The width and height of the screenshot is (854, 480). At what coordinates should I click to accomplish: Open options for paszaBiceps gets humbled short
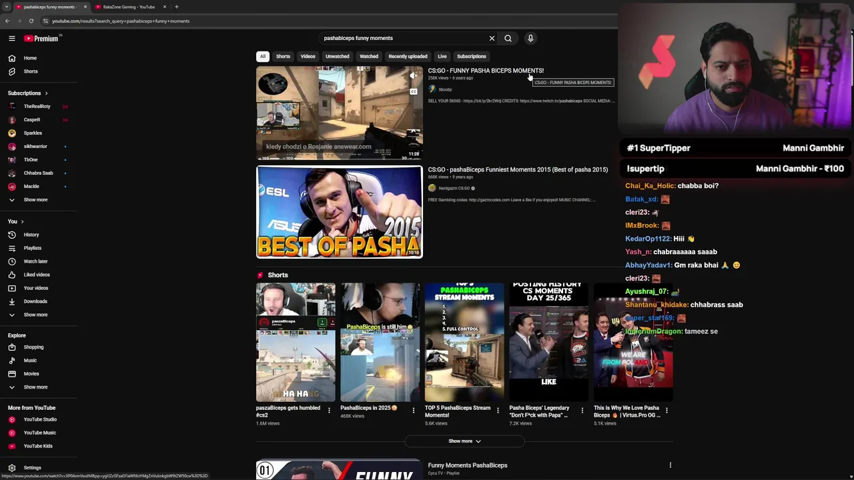[329, 410]
